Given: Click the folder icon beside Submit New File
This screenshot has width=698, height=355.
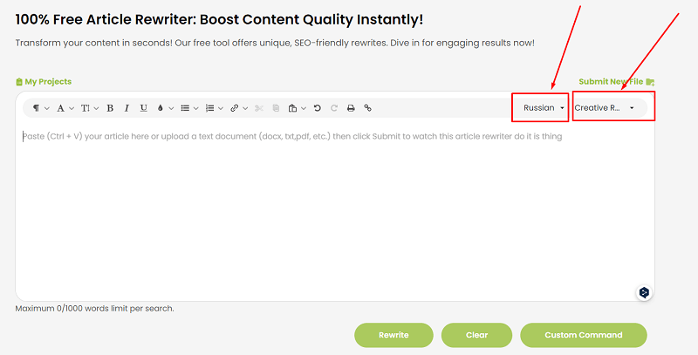Looking at the screenshot, I should (x=650, y=82).
